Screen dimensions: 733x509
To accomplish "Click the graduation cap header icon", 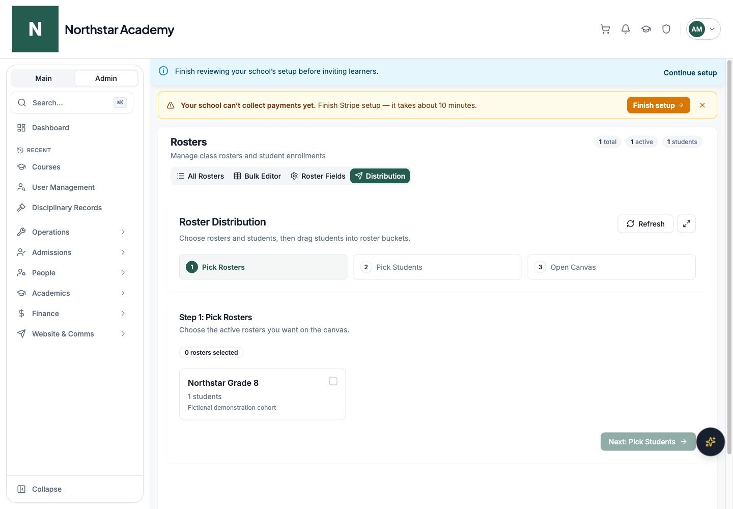I will pyautogui.click(x=646, y=29).
